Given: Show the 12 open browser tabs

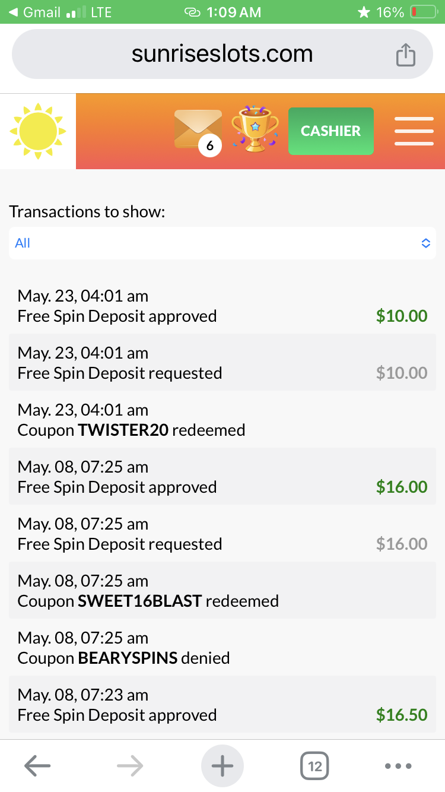Looking at the screenshot, I should (314, 766).
